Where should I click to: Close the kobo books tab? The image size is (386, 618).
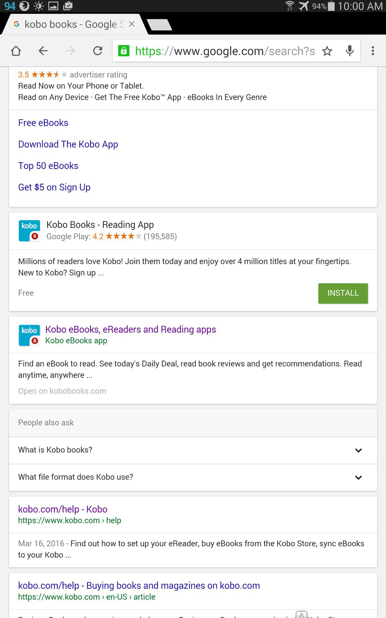(132, 24)
